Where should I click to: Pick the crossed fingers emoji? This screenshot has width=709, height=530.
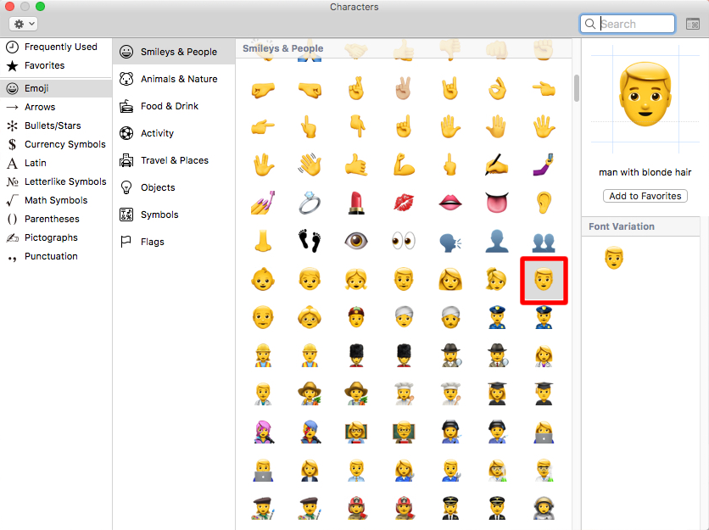tap(356, 89)
